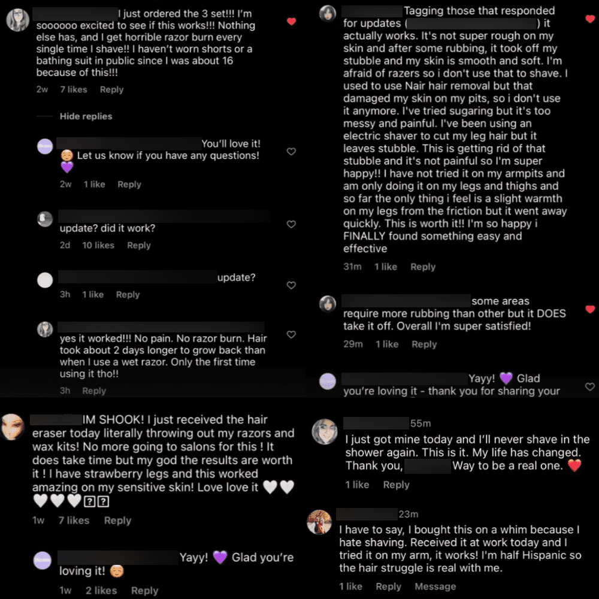View the 10 likes on 'update? did it work?'
Screen dimensions: 599x599
point(98,245)
